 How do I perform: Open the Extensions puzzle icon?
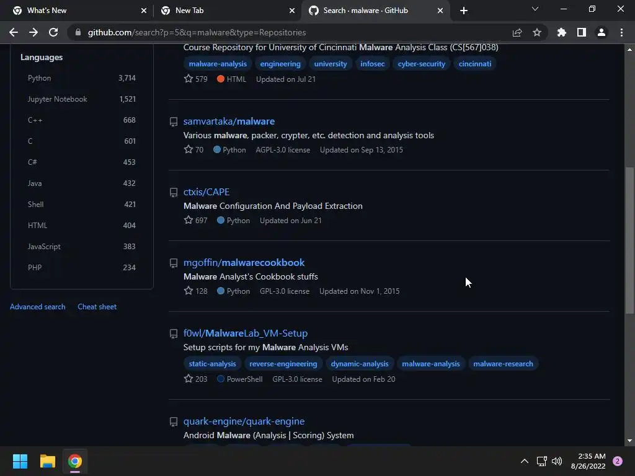click(x=561, y=32)
